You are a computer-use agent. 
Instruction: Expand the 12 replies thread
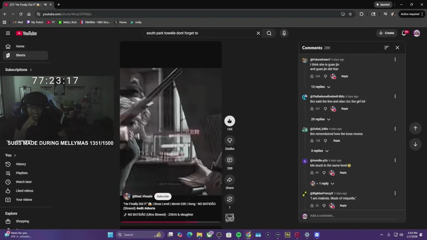(321, 87)
